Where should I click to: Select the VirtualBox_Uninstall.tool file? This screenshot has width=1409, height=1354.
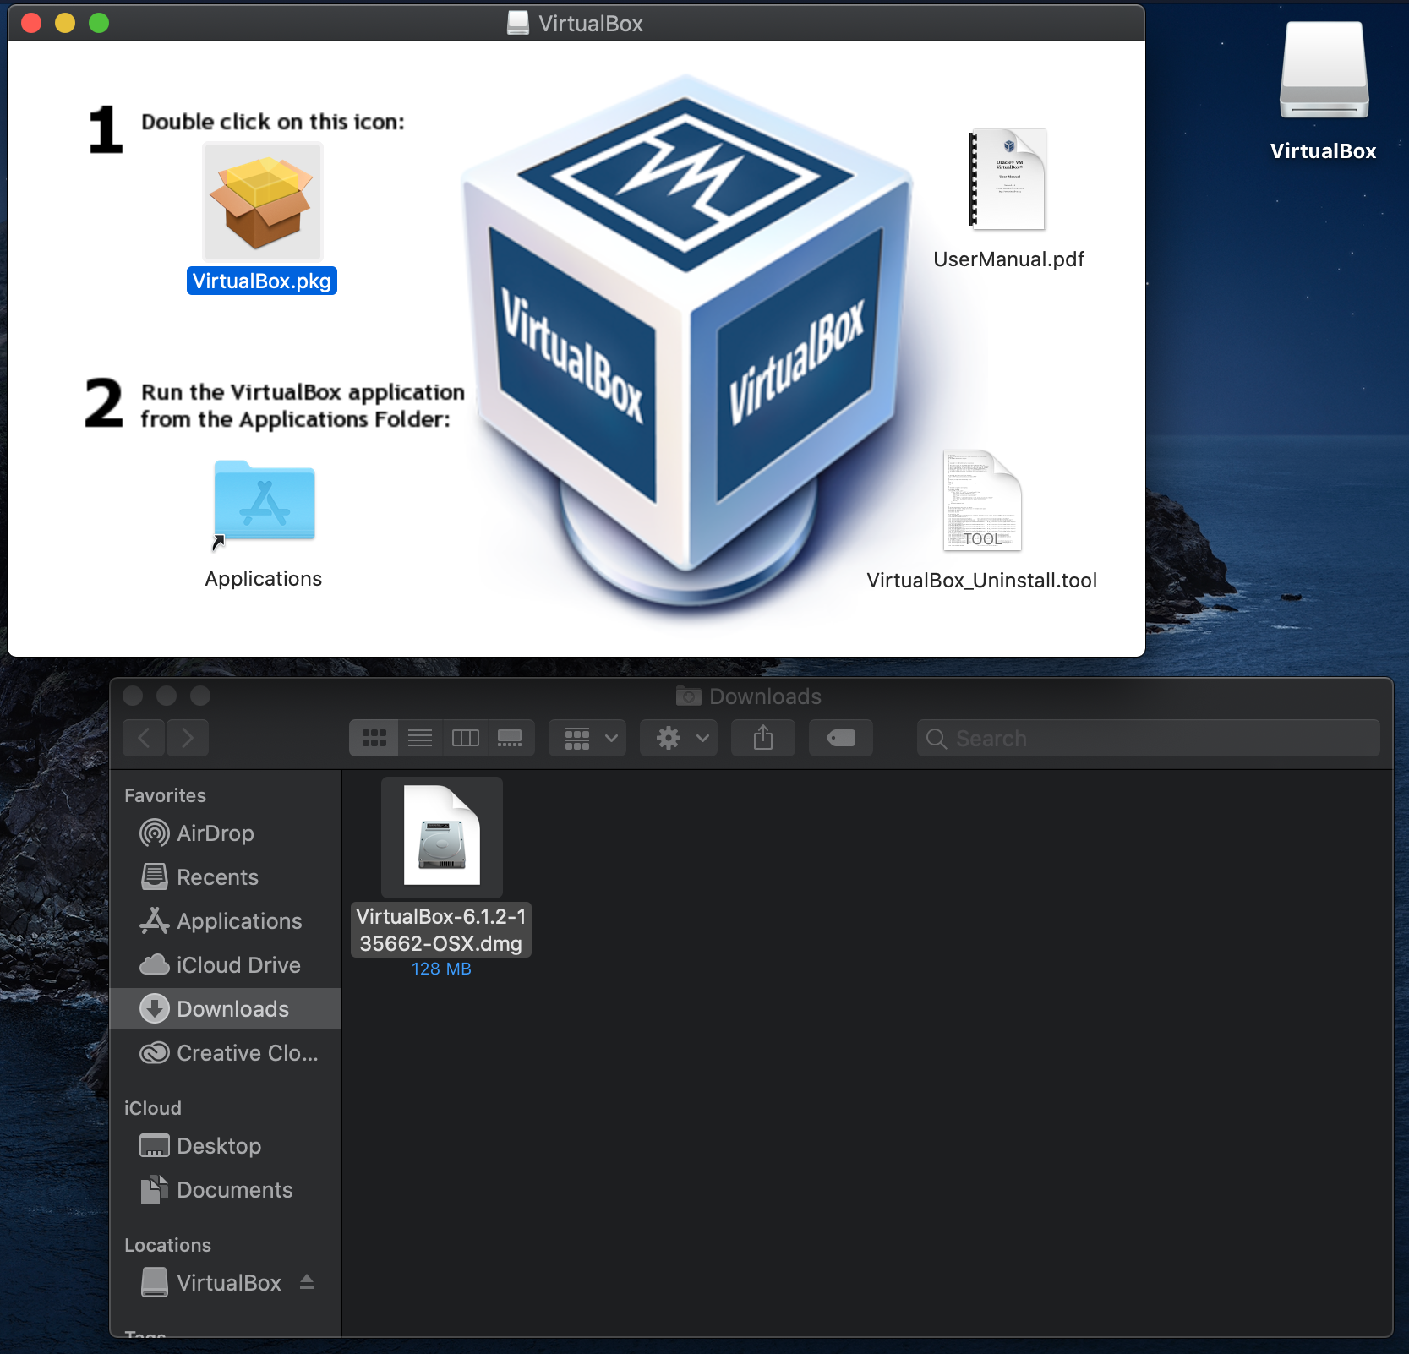pyautogui.click(x=981, y=501)
